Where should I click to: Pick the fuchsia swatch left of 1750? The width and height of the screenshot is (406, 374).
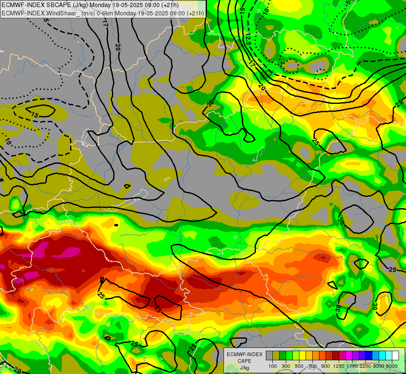click(349, 355)
